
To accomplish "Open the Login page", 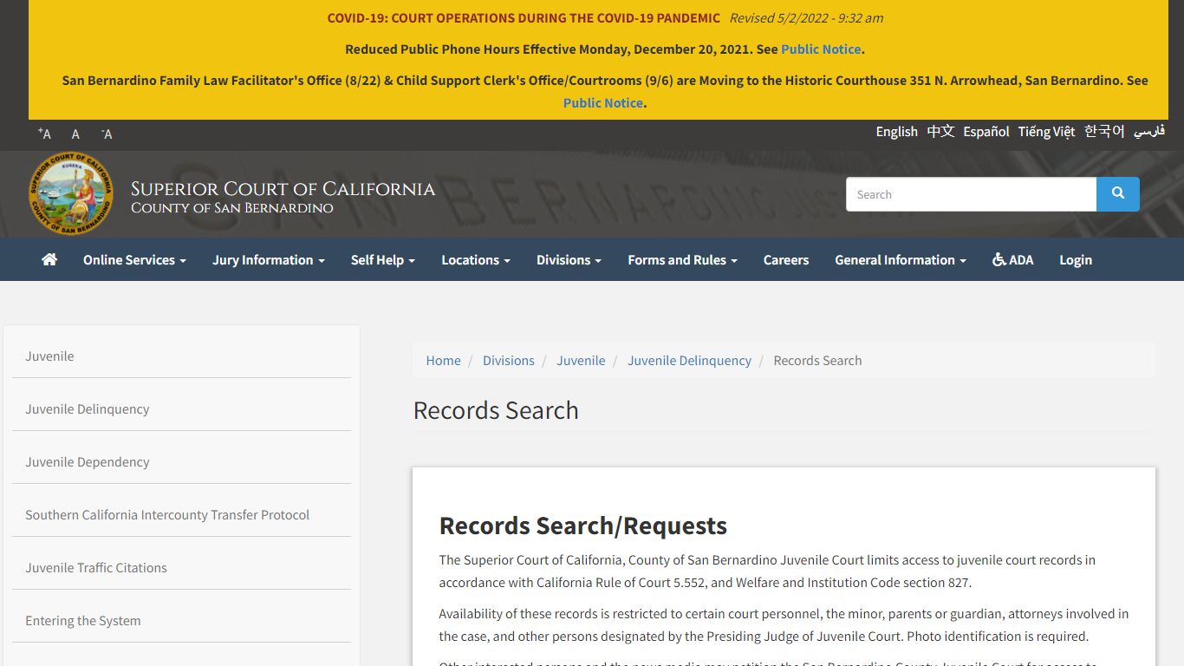I will pyautogui.click(x=1076, y=259).
